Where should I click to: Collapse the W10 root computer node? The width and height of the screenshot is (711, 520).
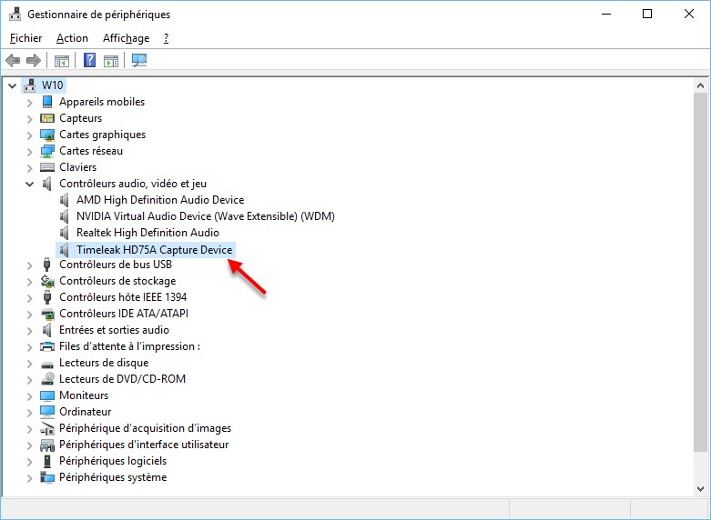pyautogui.click(x=12, y=85)
